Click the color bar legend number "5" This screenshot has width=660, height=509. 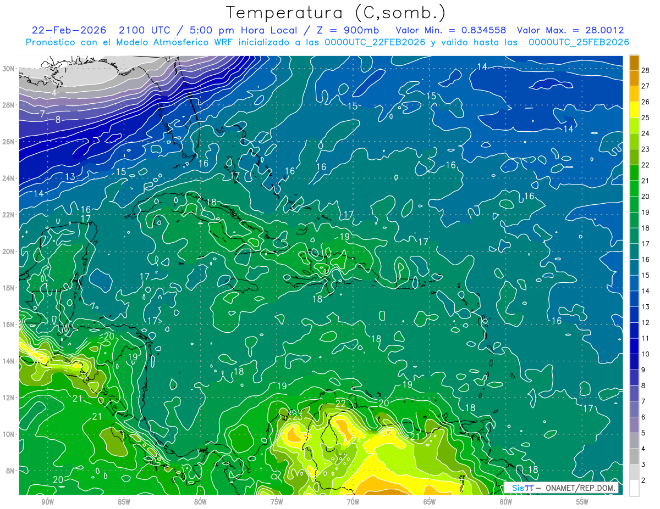pyautogui.click(x=643, y=433)
